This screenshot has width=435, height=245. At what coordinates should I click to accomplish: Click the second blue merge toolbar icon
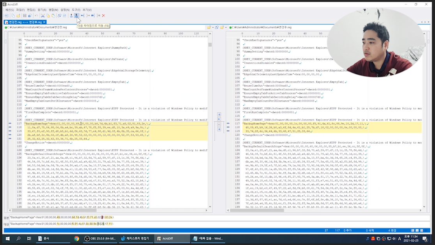[93, 16]
